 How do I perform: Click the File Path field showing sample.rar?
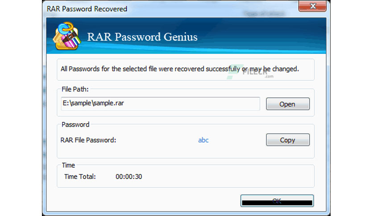click(160, 104)
